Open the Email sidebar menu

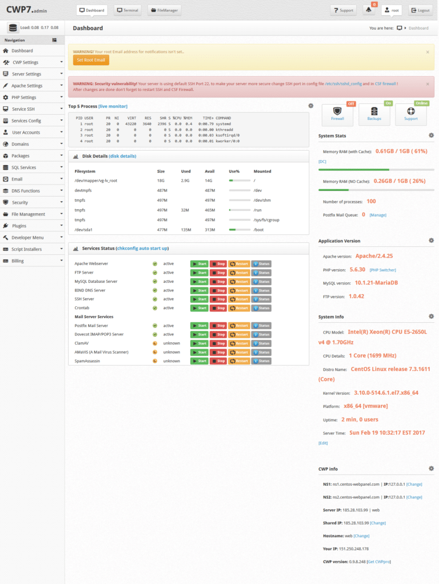coord(33,179)
